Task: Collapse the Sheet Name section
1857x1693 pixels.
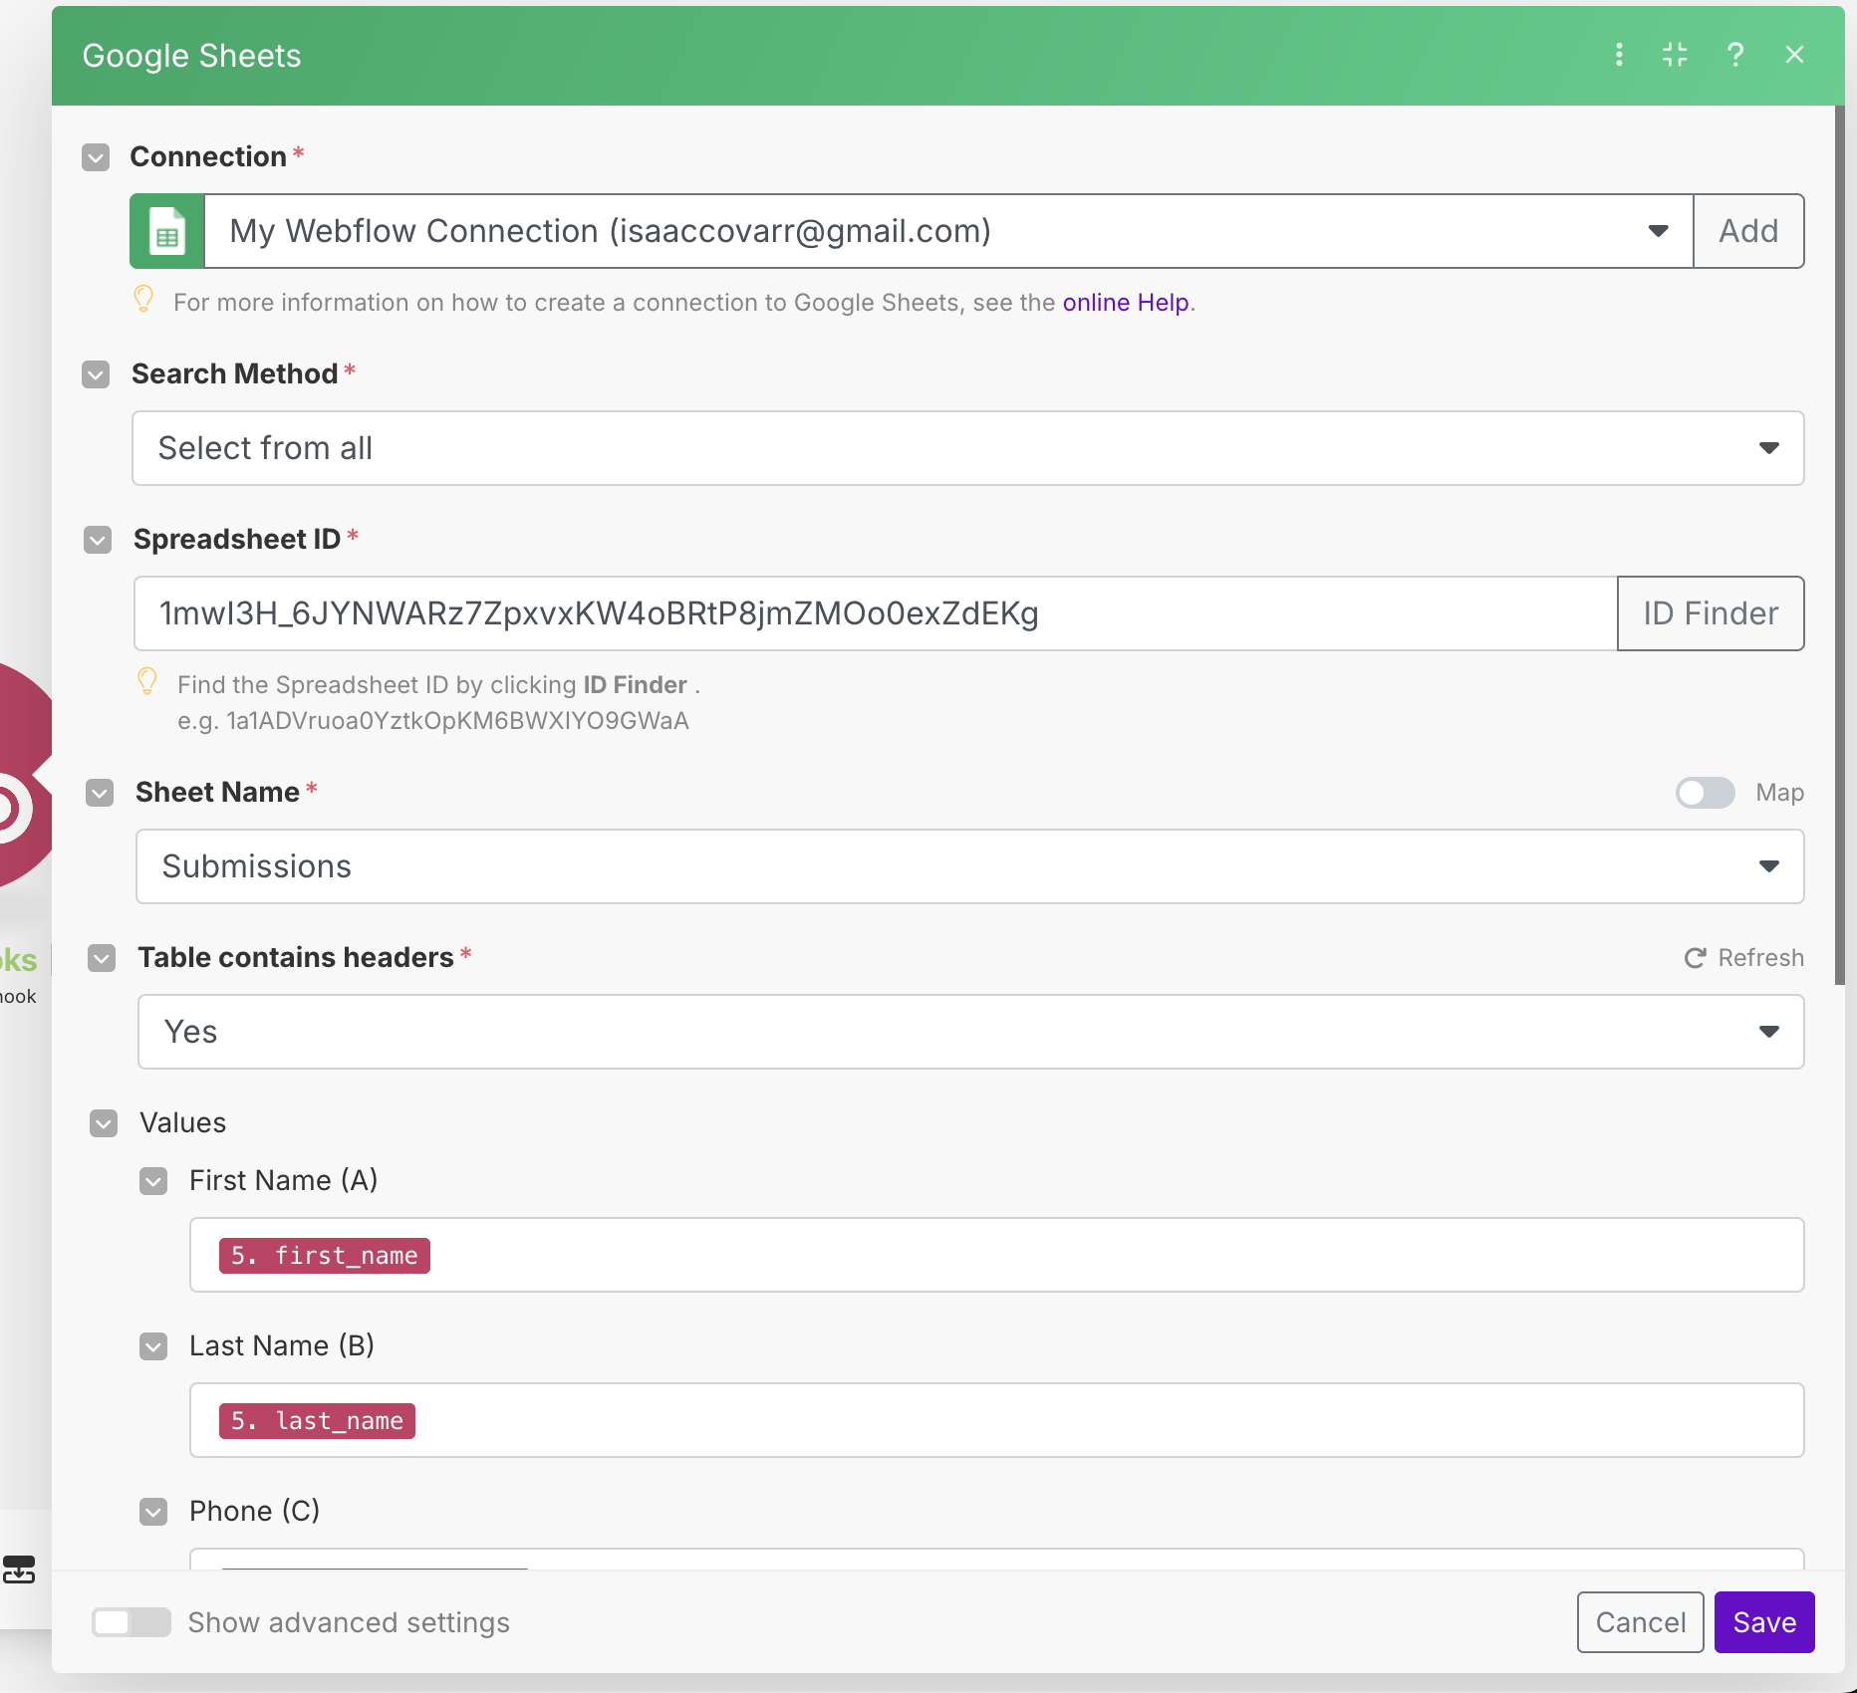Action: coord(100,793)
